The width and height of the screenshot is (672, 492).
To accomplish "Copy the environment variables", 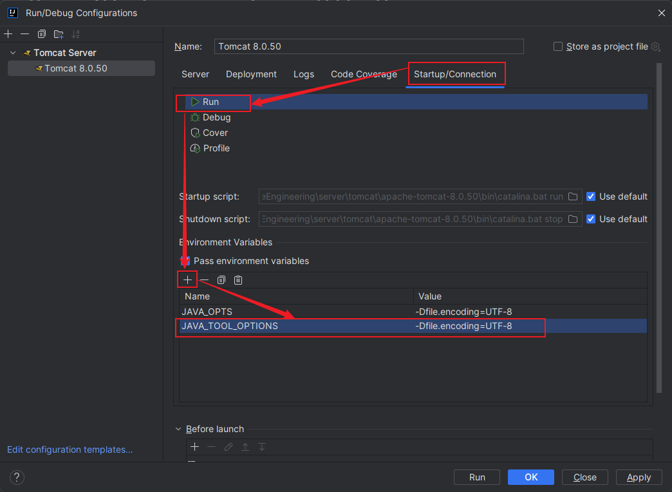I will point(221,280).
